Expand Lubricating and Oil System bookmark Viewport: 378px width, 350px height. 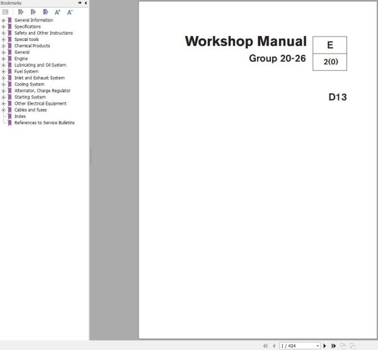point(3,65)
